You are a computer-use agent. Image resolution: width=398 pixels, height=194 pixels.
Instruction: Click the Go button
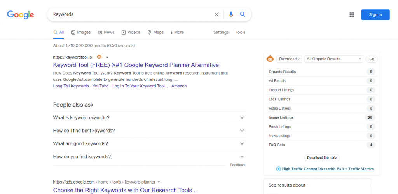(x=372, y=59)
